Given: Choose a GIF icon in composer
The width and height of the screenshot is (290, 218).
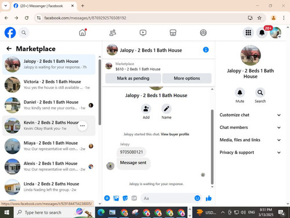Looking at the screenshot, I should pyautogui.click(x=134, y=198).
